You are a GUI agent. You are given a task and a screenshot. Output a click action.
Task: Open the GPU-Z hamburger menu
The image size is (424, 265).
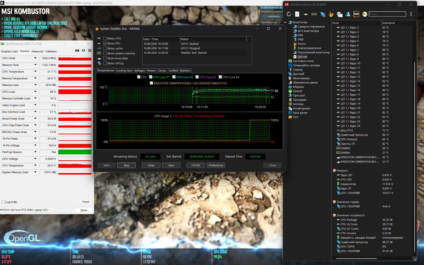click(x=90, y=51)
